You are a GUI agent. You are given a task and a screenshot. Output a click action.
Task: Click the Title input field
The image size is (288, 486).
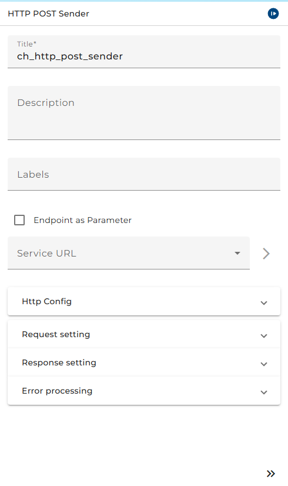[x=144, y=52]
